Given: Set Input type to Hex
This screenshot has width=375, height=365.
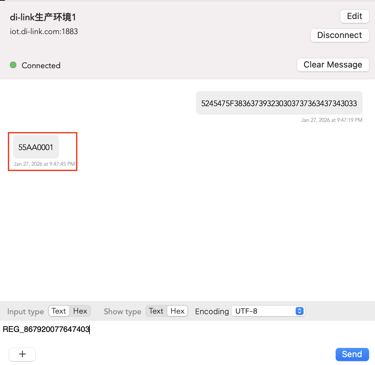Looking at the screenshot, I should 80,311.
